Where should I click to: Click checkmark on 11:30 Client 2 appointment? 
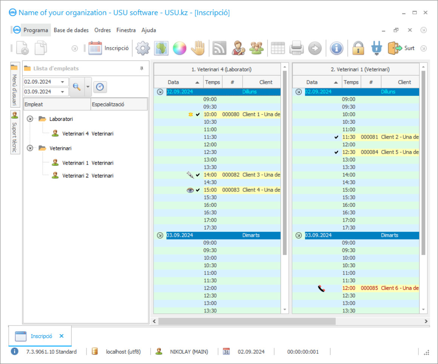point(337,137)
